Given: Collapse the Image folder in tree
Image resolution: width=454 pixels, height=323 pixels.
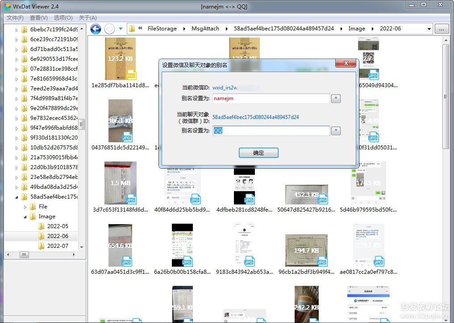Looking at the screenshot, I should point(25,217).
